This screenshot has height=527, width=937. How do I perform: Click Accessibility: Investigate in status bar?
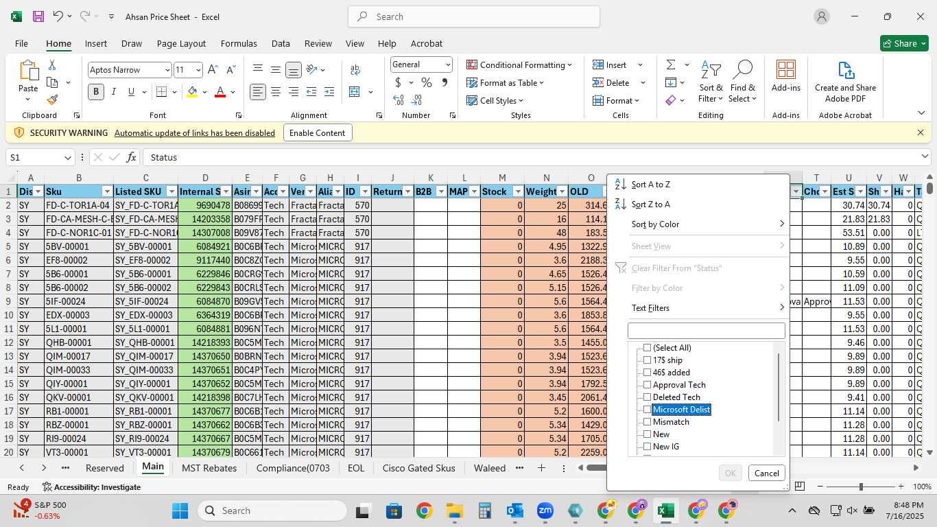(91, 487)
